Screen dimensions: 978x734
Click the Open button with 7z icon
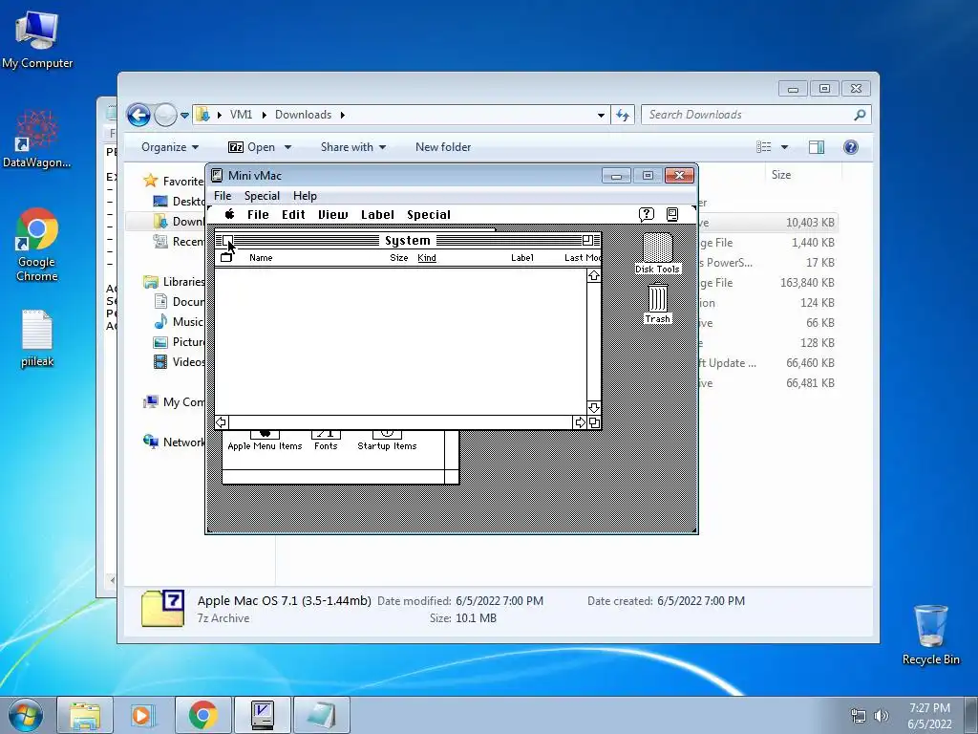252,147
